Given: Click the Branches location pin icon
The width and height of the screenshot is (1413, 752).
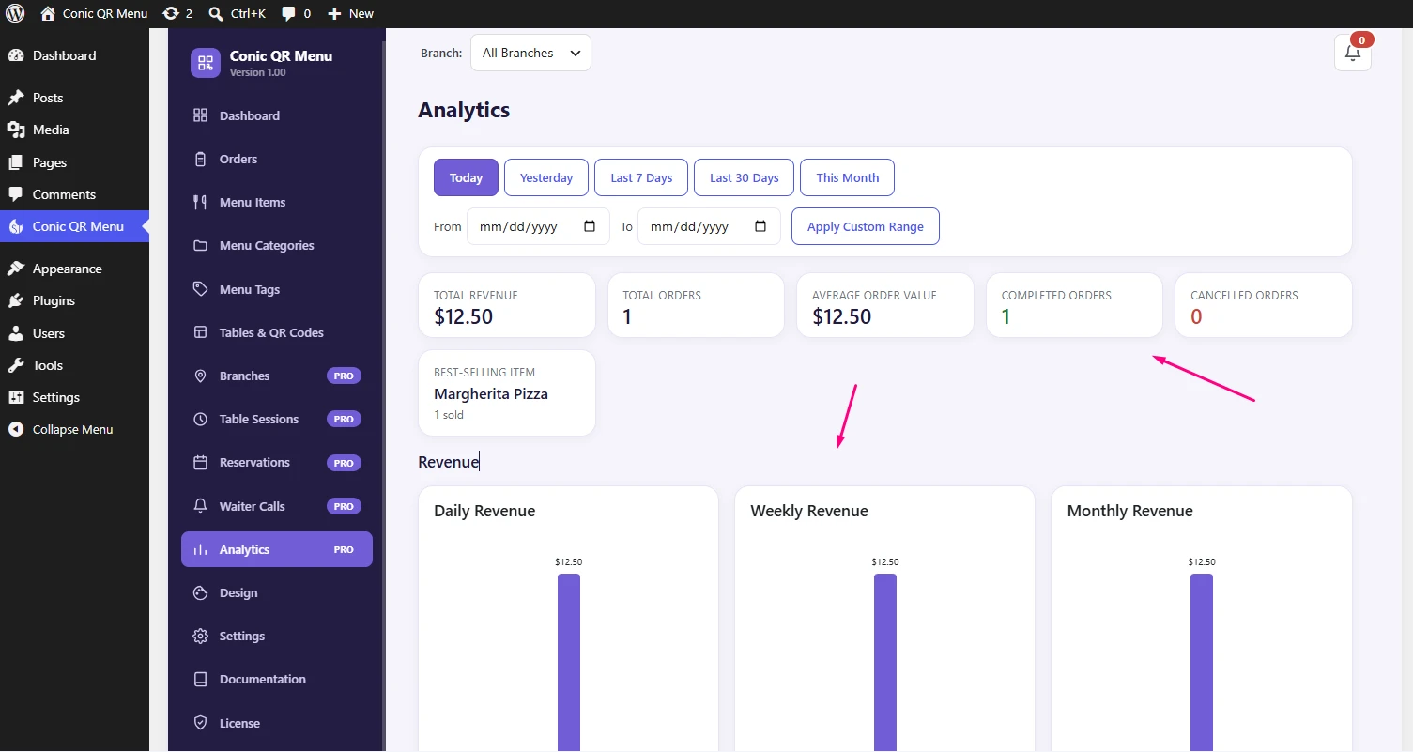Looking at the screenshot, I should coord(200,376).
